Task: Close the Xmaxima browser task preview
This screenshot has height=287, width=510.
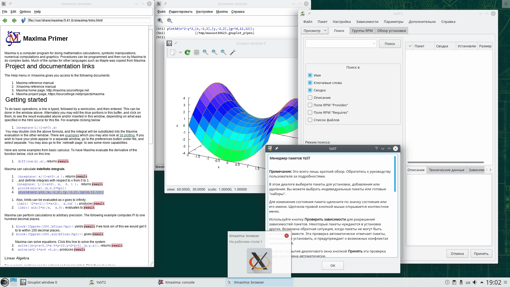Action: pos(287,236)
